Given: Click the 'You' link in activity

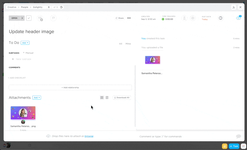Looking at the screenshot, I should 144,39.
